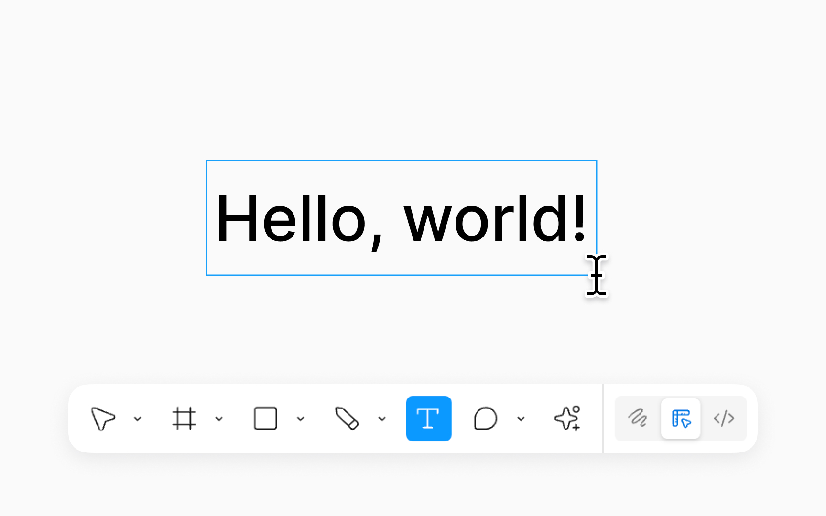Select the freehand Draw mode icon

click(638, 419)
